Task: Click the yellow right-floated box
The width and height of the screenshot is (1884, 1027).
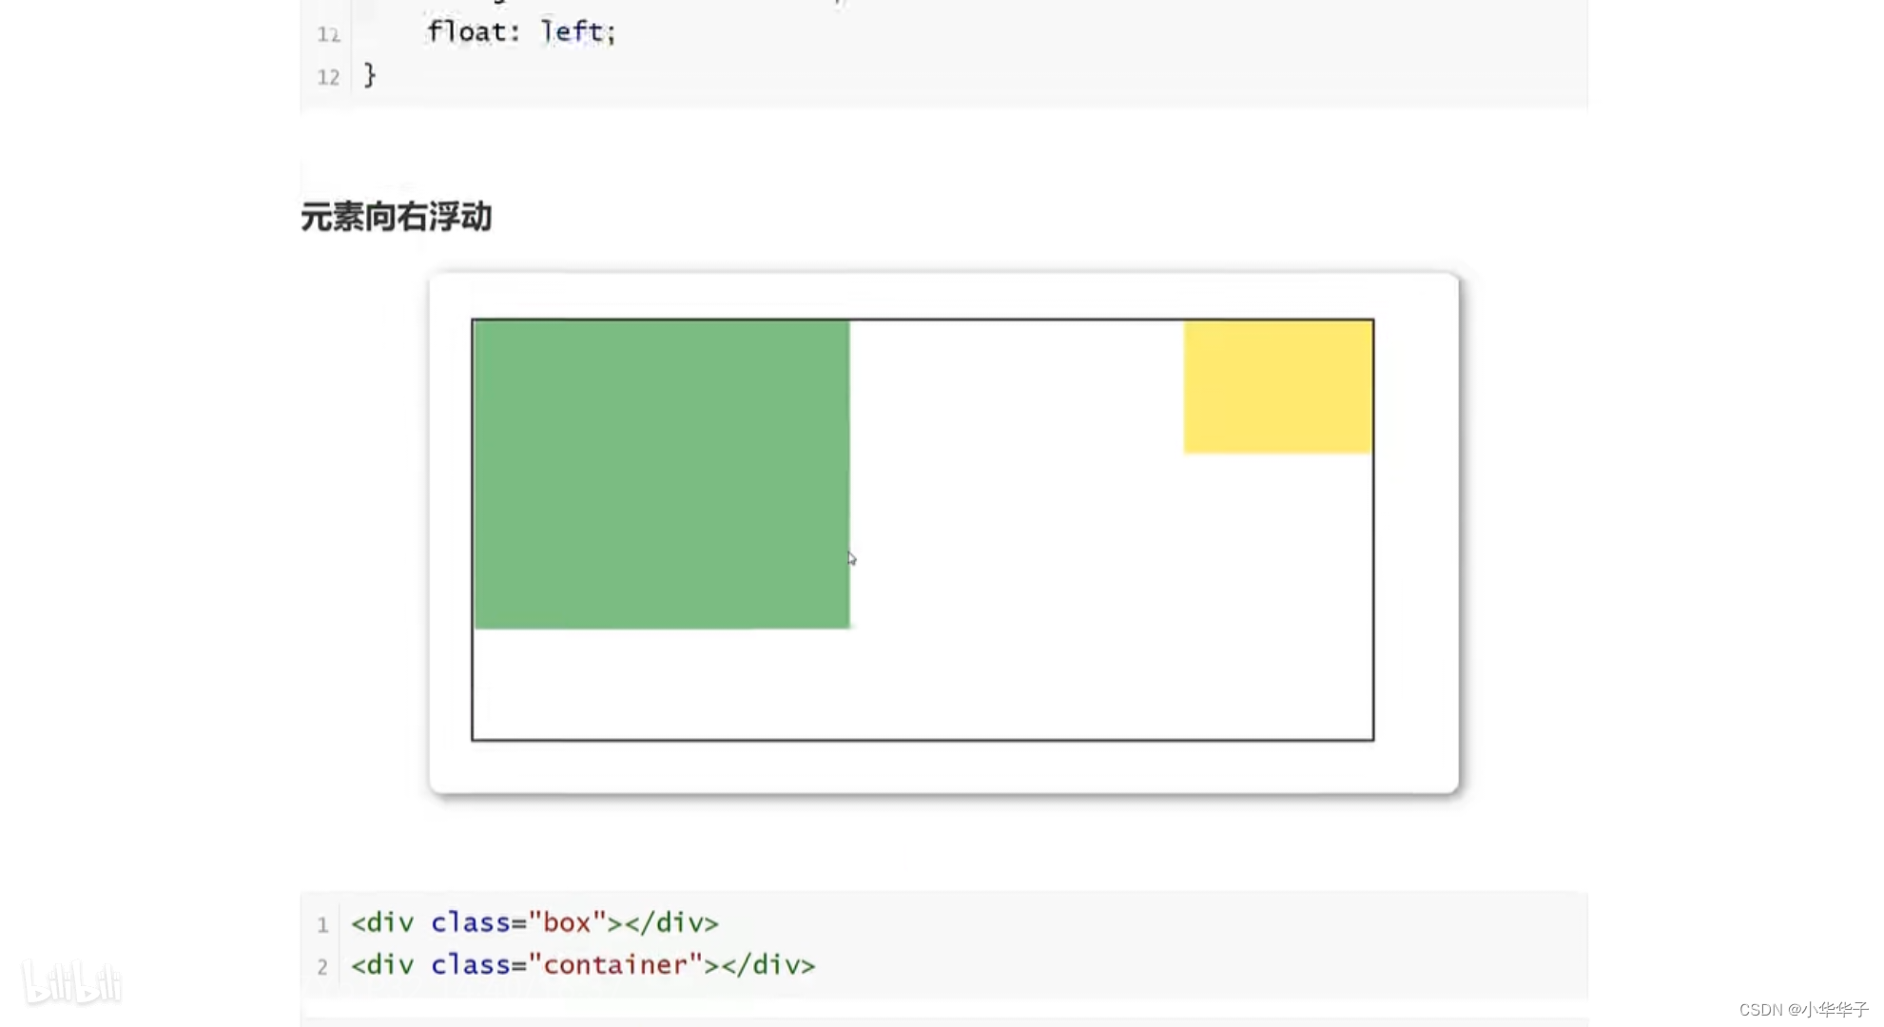Action: [x=1278, y=387]
